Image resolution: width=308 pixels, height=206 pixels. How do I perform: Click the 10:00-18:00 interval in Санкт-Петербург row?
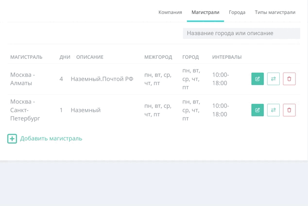click(x=221, y=110)
